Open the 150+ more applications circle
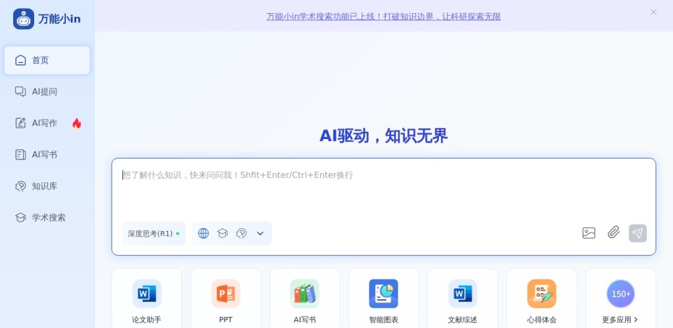This screenshot has width=673, height=328. click(x=620, y=294)
